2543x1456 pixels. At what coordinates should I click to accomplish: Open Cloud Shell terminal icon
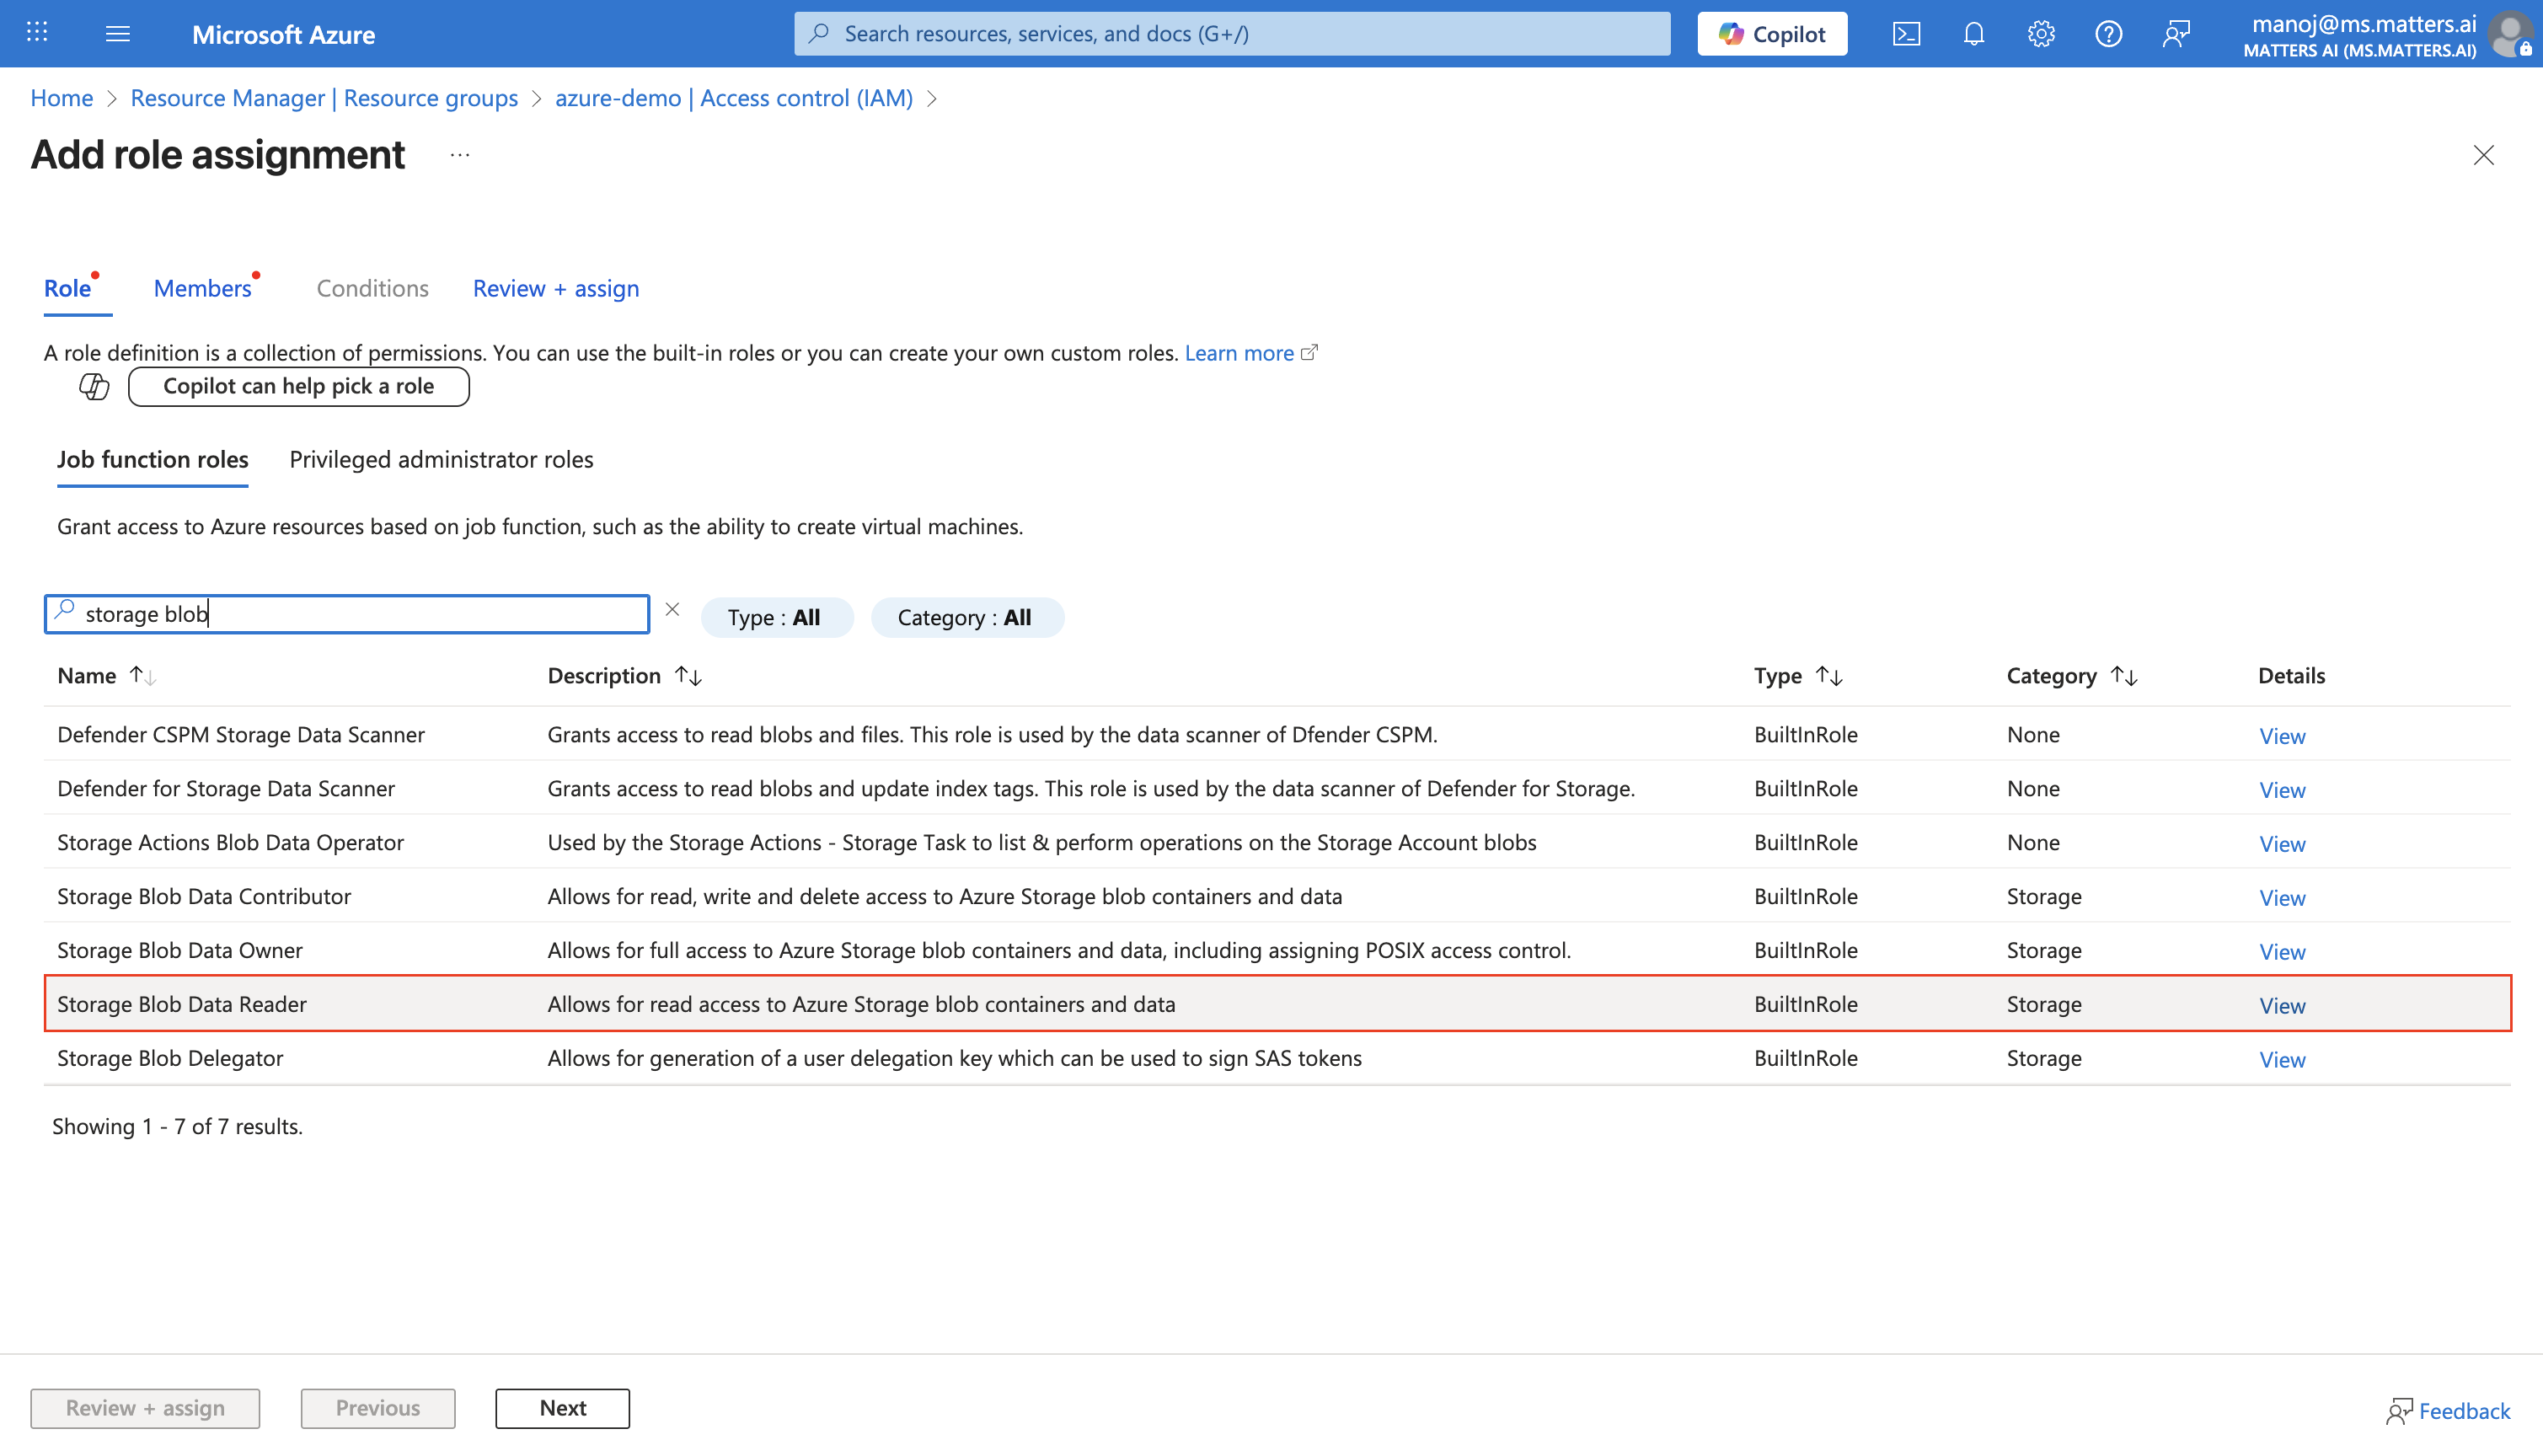pyautogui.click(x=1906, y=33)
